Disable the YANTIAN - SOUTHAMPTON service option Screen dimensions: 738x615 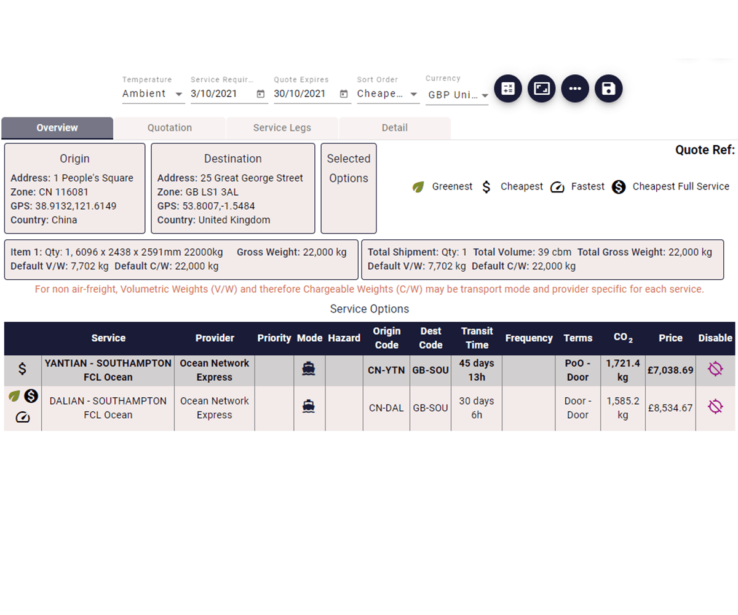point(715,369)
